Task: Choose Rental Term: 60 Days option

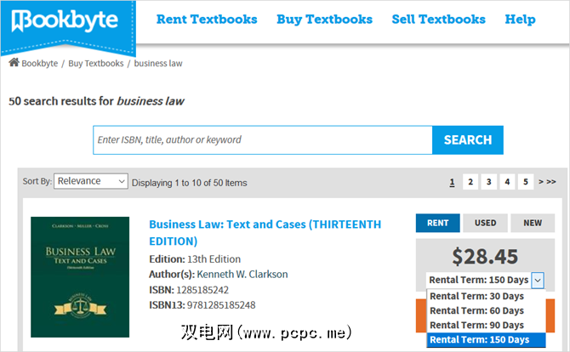Action: click(476, 310)
